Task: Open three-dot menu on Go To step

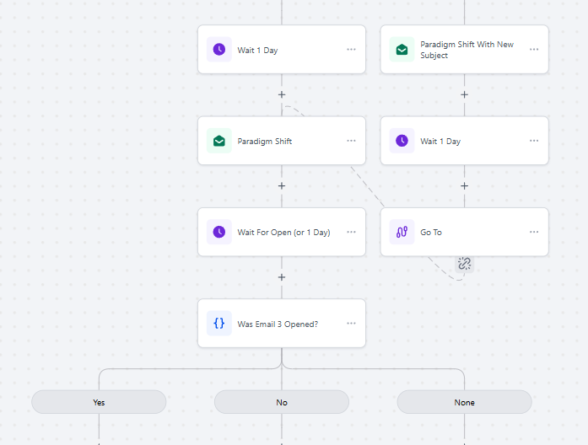Action: pyautogui.click(x=534, y=232)
